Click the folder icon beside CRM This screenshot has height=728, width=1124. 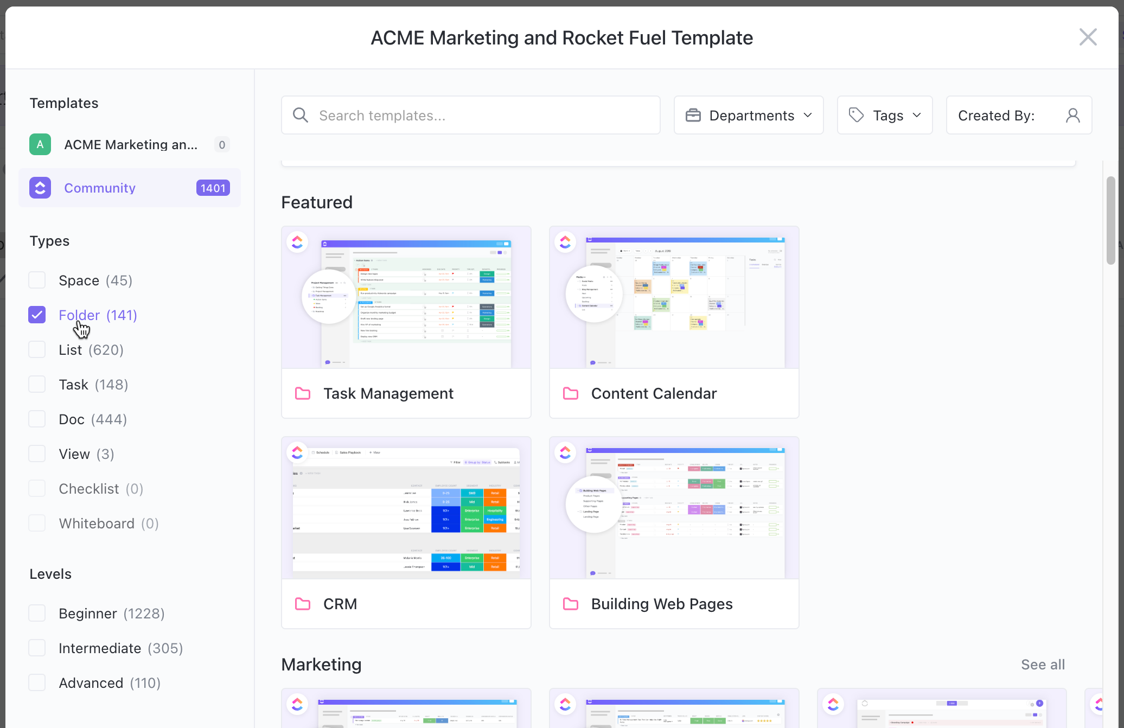303,604
